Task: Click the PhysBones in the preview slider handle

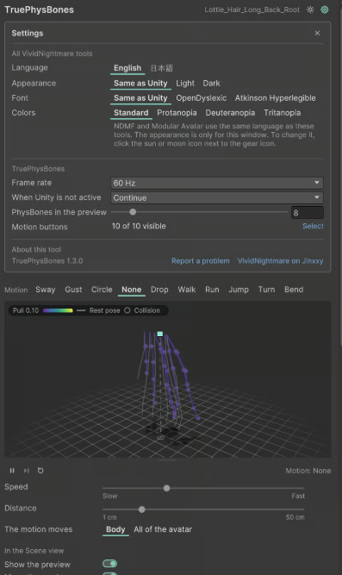Action: pos(133,212)
